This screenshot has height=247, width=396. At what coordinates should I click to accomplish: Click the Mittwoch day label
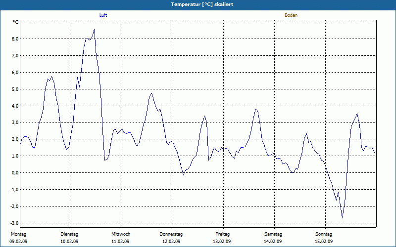pyautogui.click(x=121, y=234)
